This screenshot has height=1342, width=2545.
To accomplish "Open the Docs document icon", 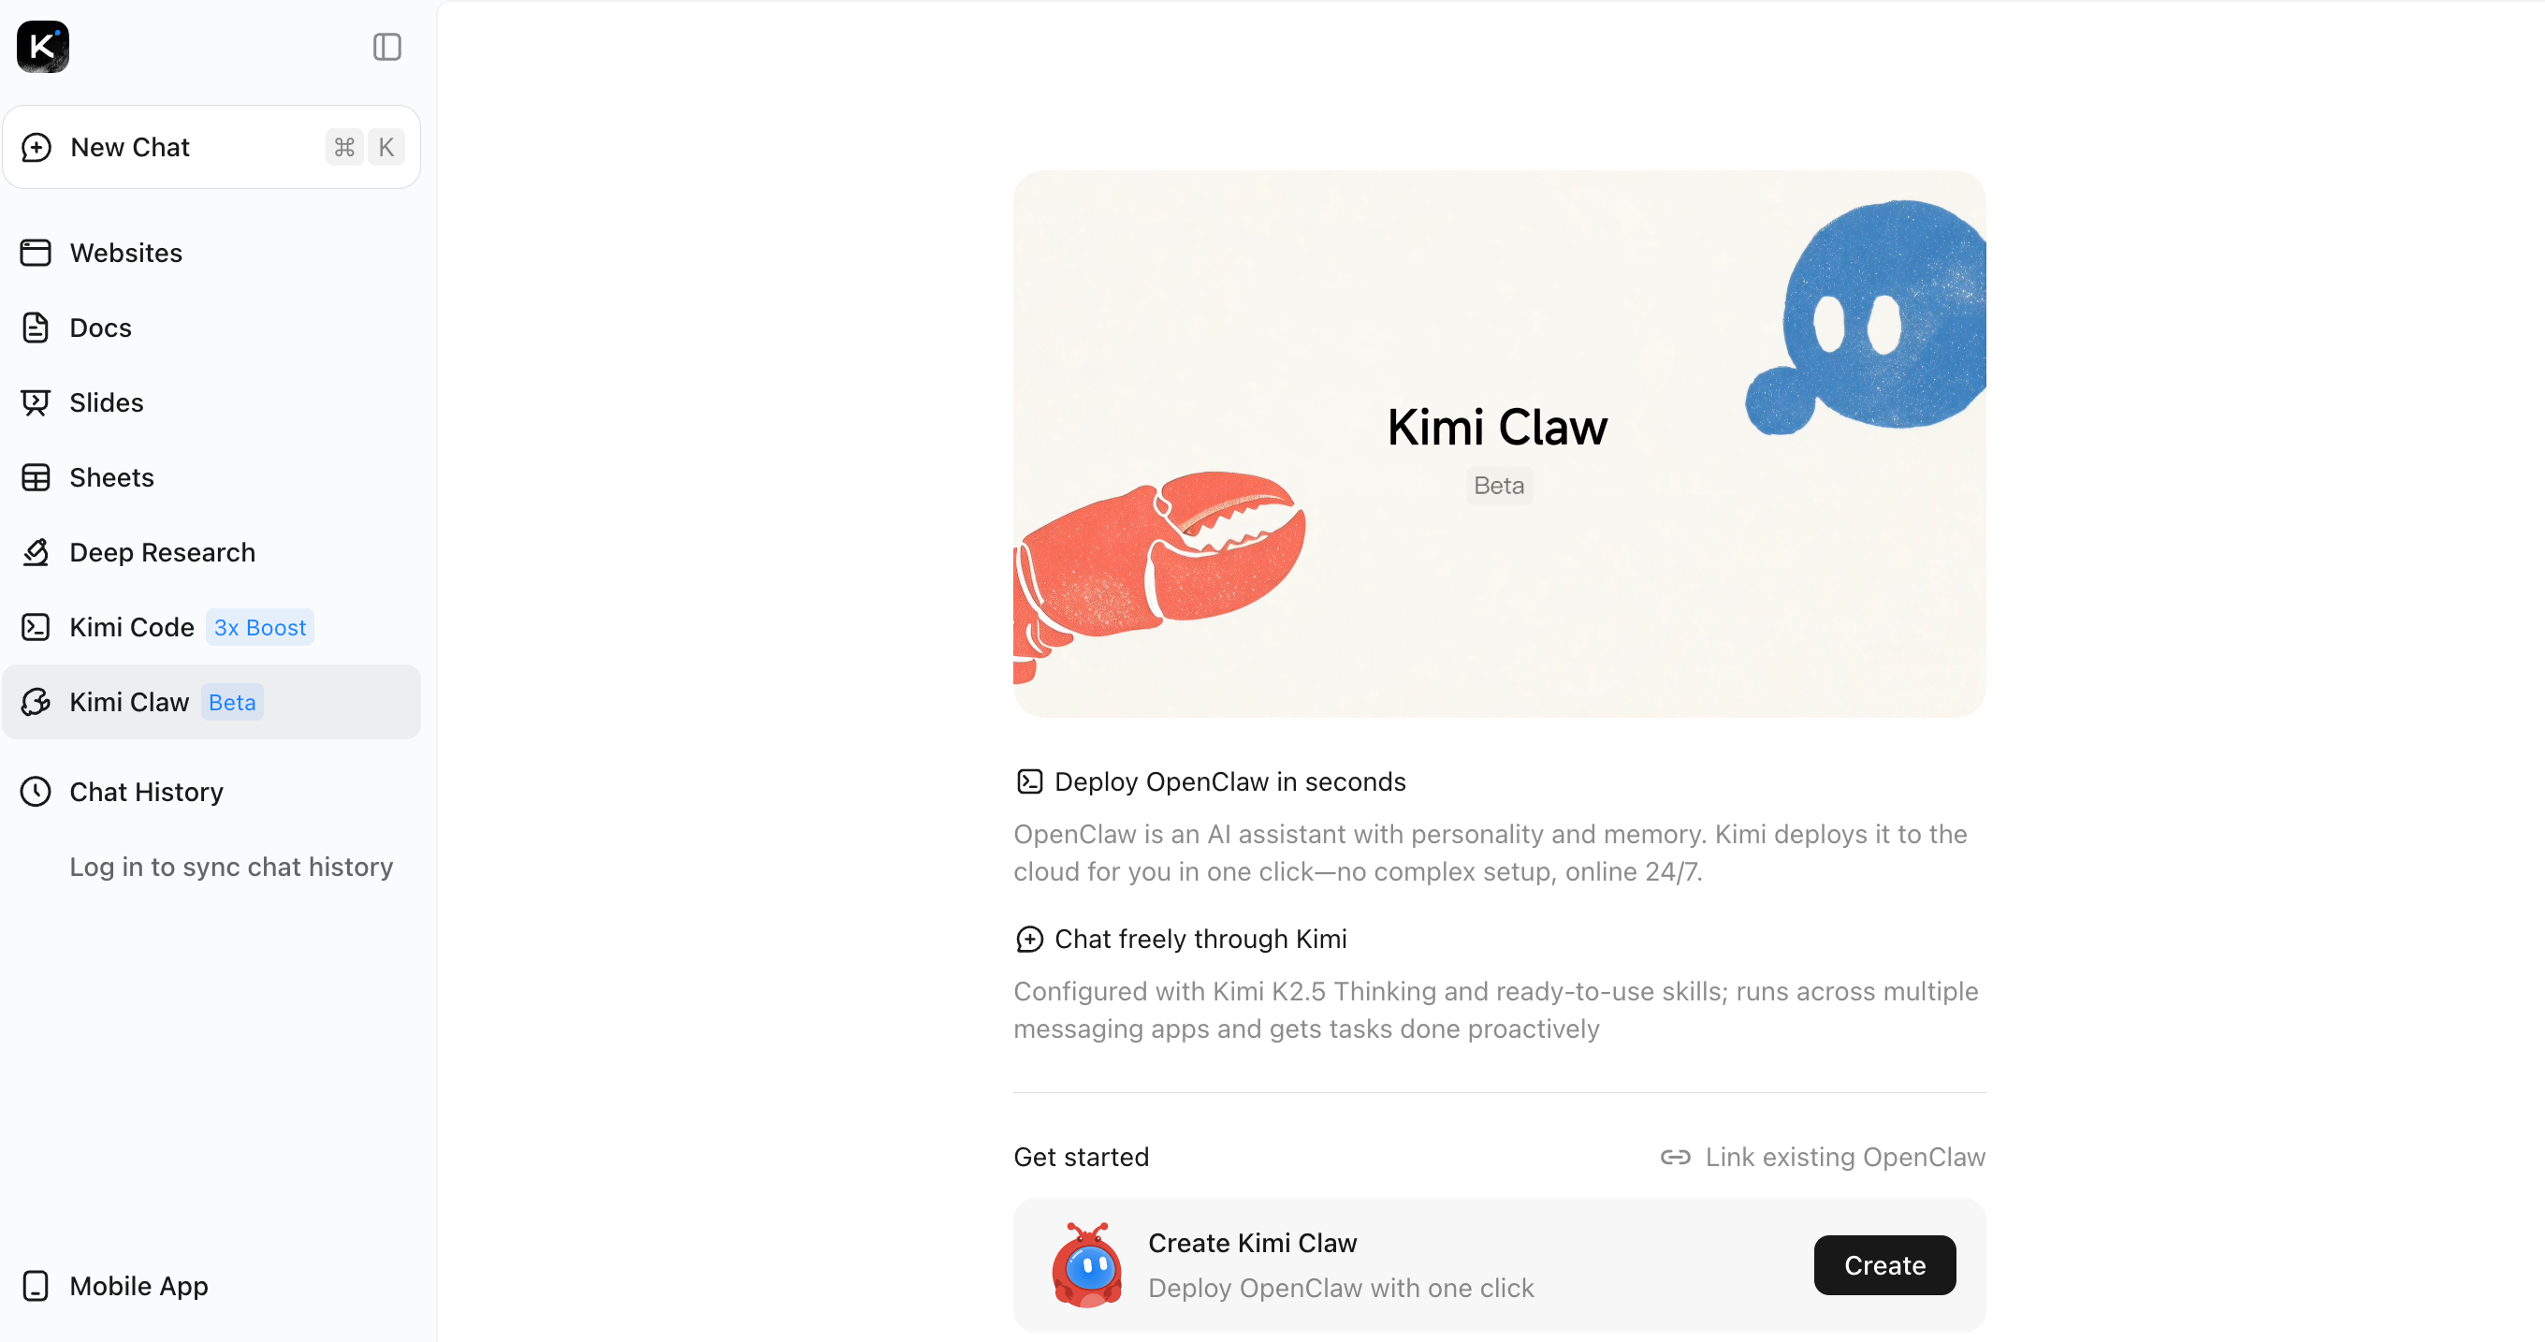I will [36, 328].
